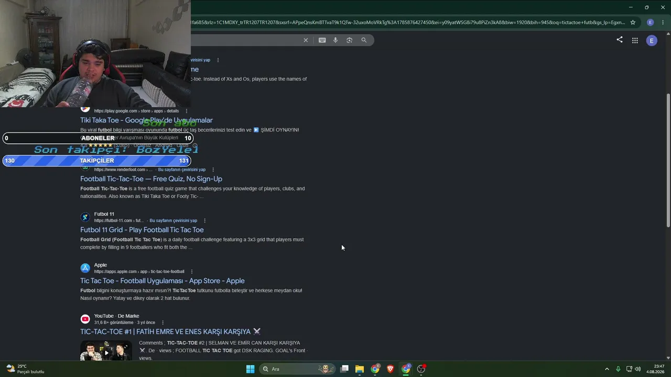Screen dimensions: 671x377
Task: Open more options for the futbol-11.com result
Action: click(x=204, y=220)
